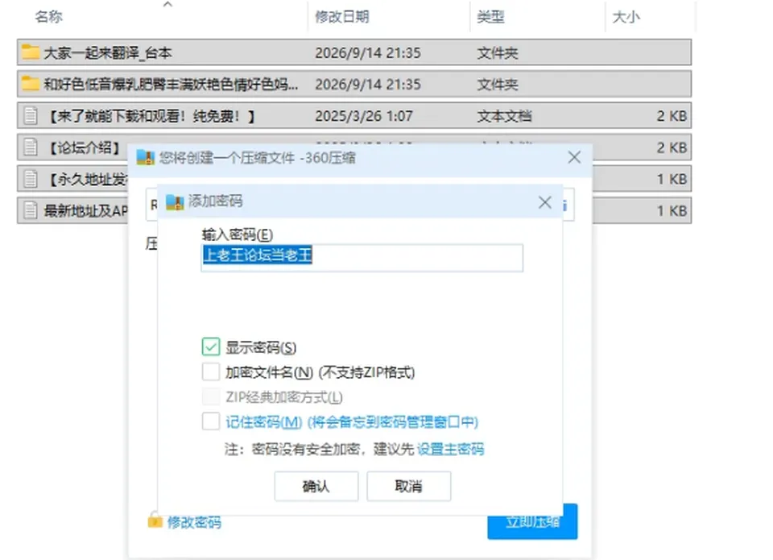Click the document icon beside 【论坛介绍】

31,147
